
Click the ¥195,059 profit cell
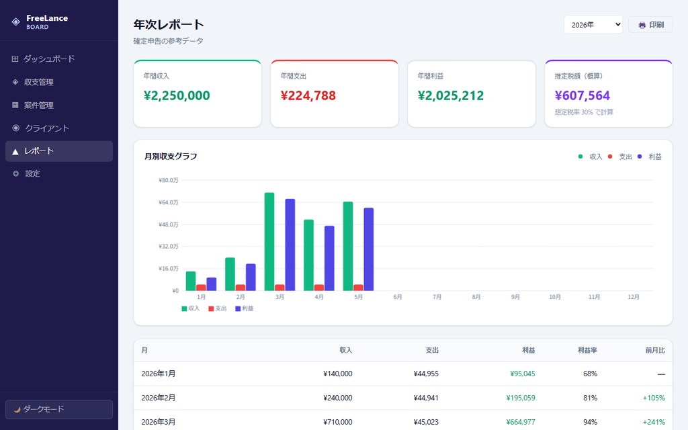[521, 398]
